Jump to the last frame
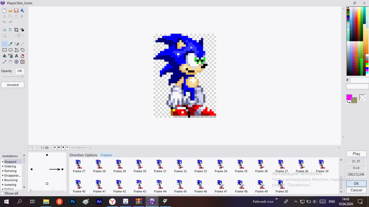The width and height of the screenshot is (369, 207). 59,147
